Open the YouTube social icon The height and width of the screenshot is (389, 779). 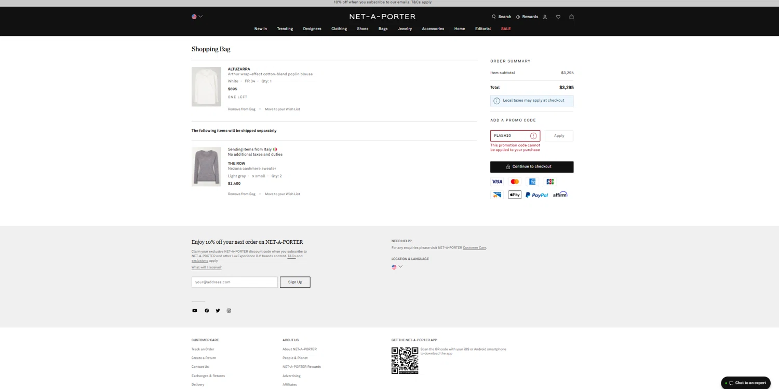coord(195,311)
